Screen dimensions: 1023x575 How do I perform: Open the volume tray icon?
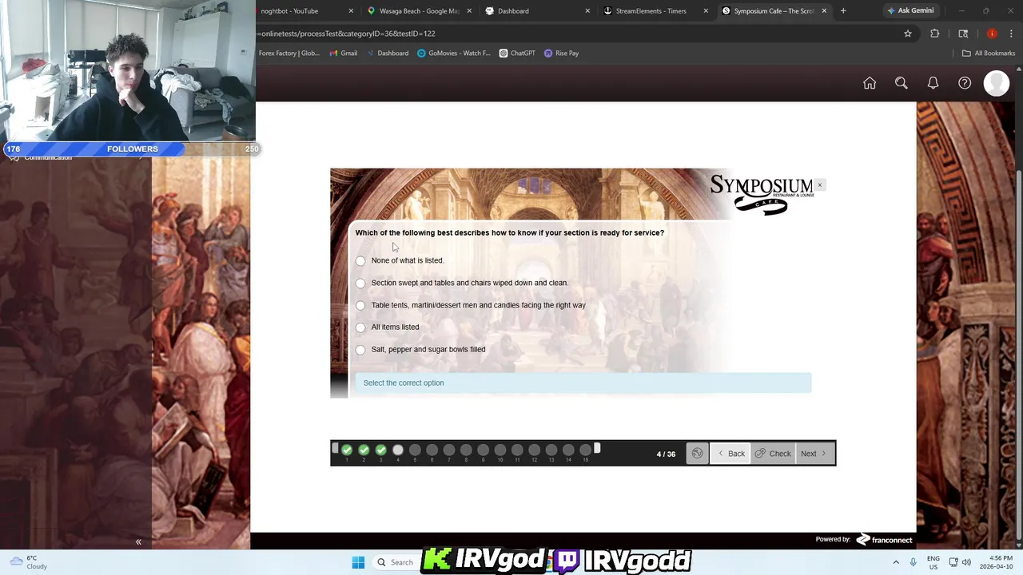966,562
